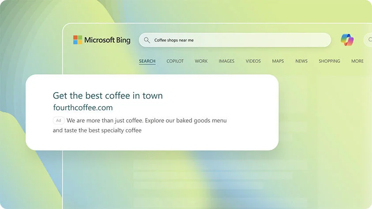Open the WORK tab
The image size is (372, 209).
pyautogui.click(x=201, y=61)
